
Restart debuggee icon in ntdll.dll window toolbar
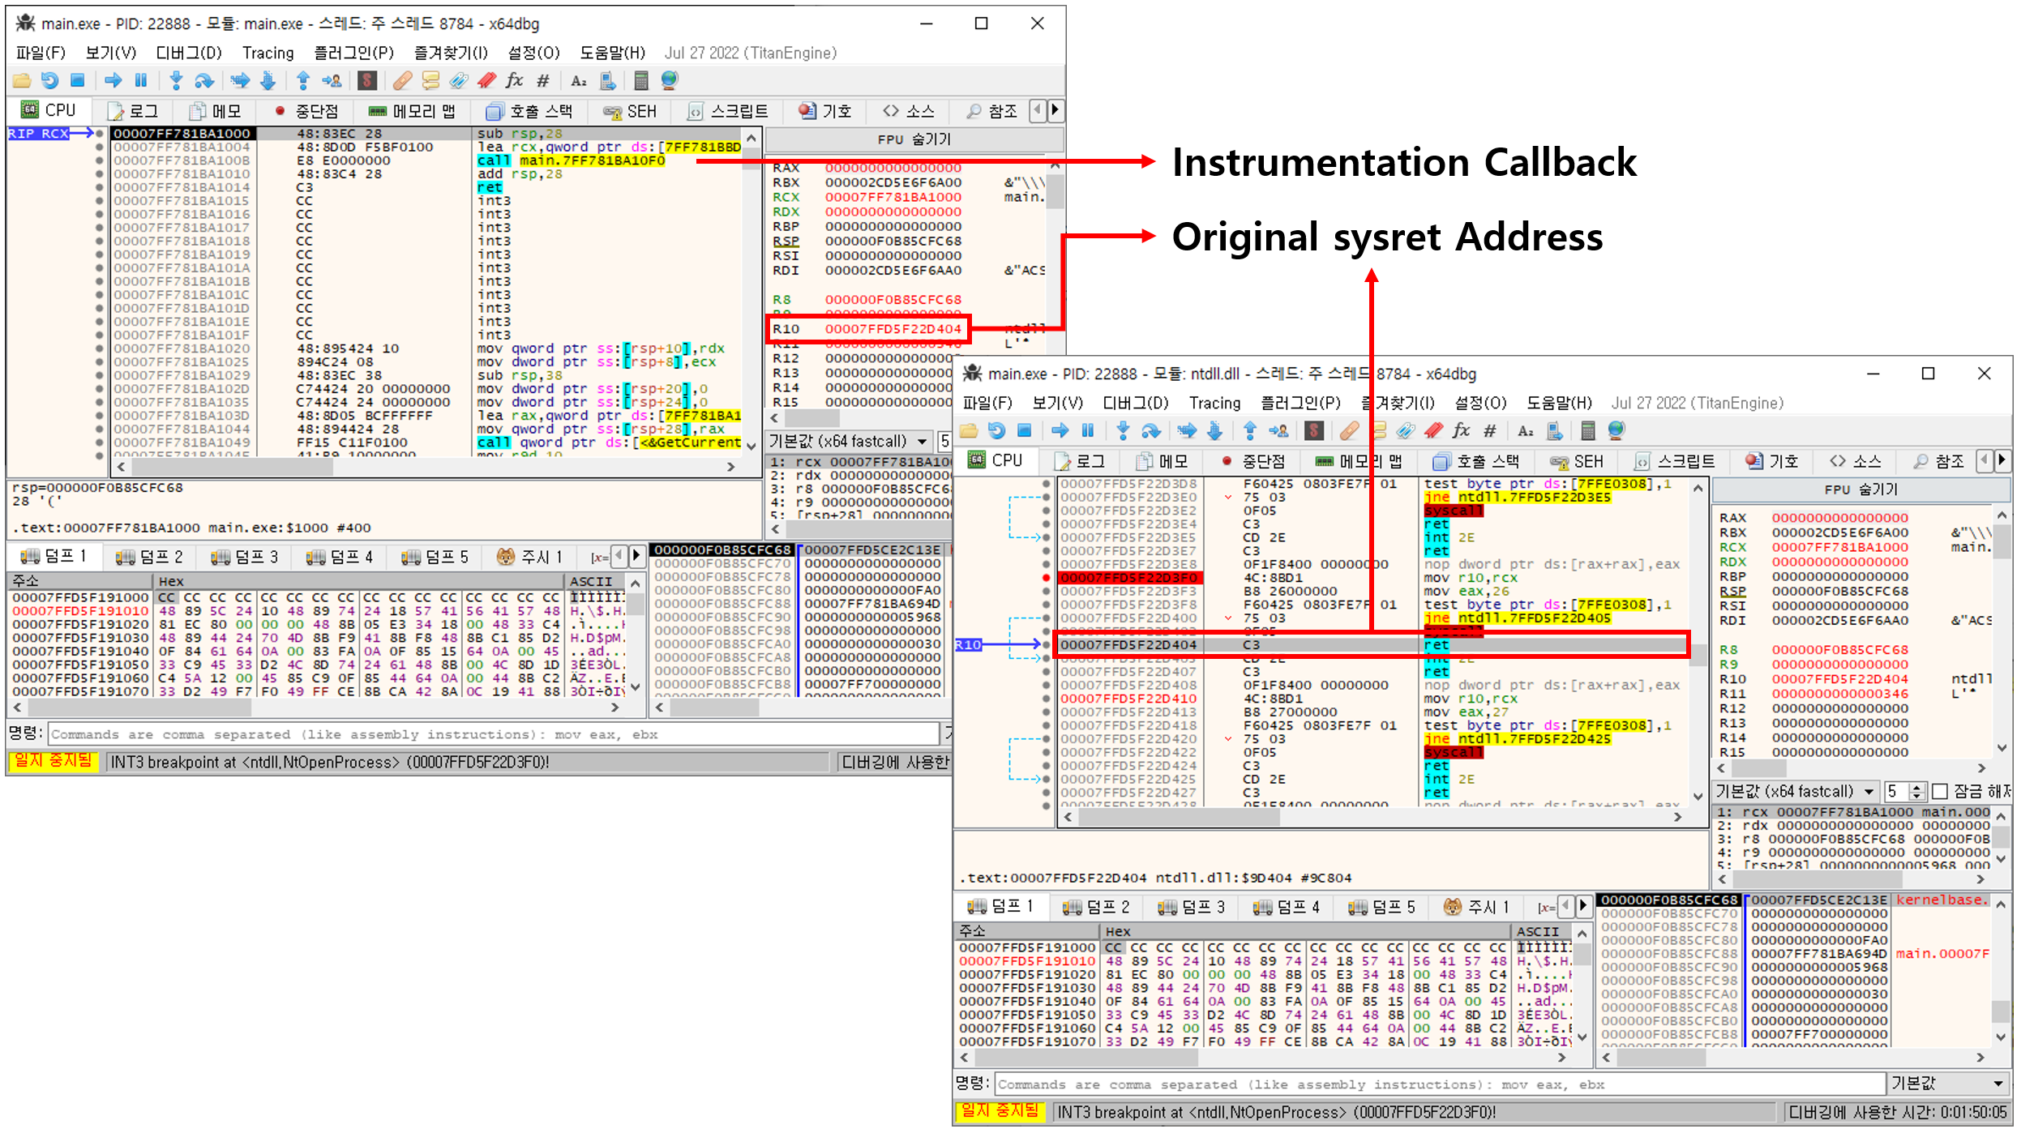pos(996,430)
